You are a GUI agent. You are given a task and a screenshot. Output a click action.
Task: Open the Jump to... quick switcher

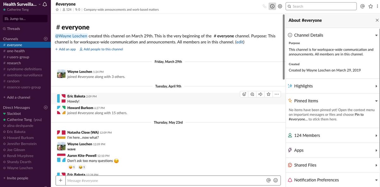coord(25,19)
